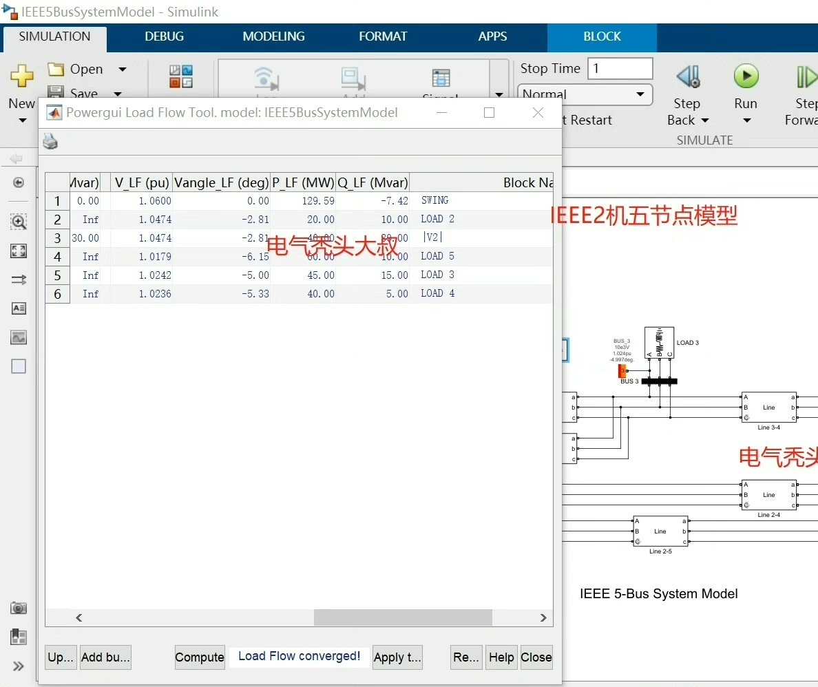Screen dimensions: 818x687
Task: Switch to the SIMULATION tab
Action: pos(55,36)
